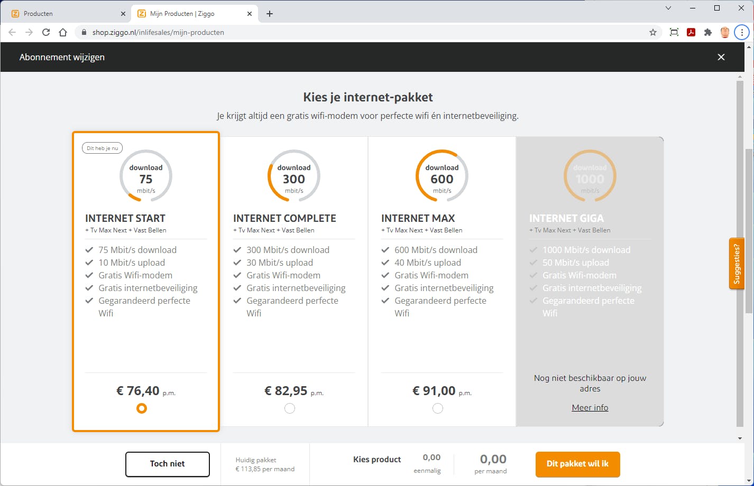Click the browser reload icon
The image size is (754, 486).
tap(46, 32)
